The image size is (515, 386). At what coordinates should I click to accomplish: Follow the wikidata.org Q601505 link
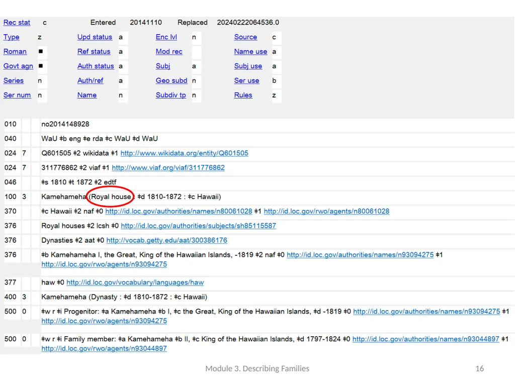(184, 153)
